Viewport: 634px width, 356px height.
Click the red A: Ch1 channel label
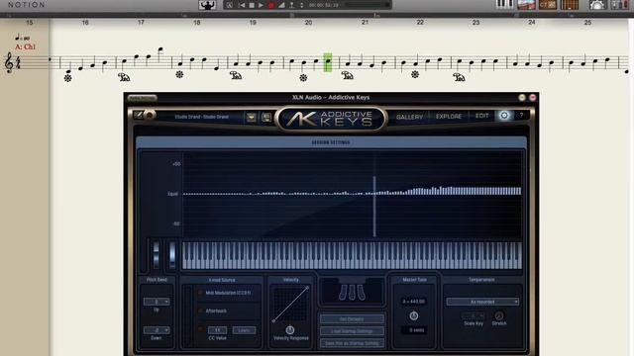pos(25,46)
